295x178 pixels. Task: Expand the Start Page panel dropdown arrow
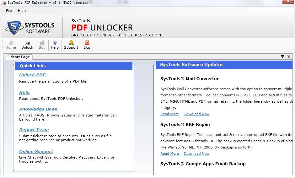(x=282, y=57)
